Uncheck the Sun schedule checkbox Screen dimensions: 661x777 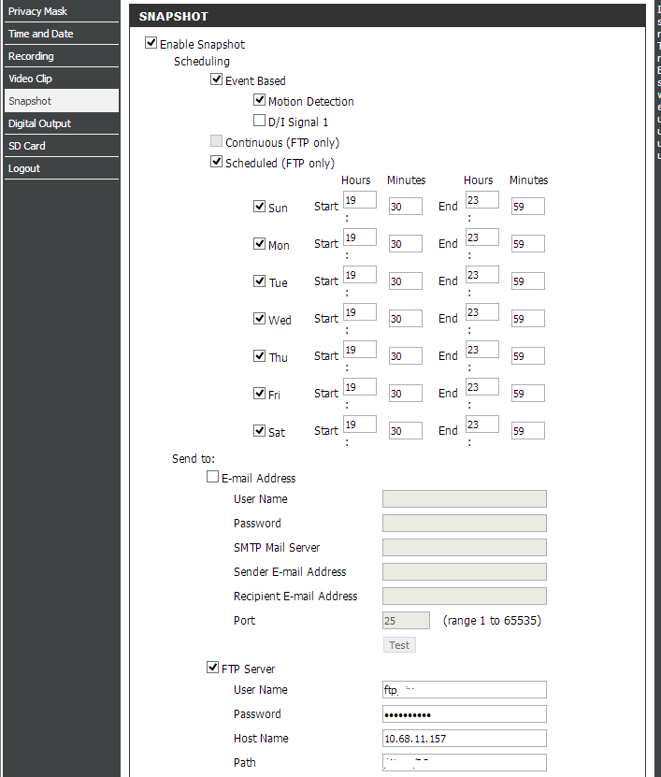tap(260, 207)
